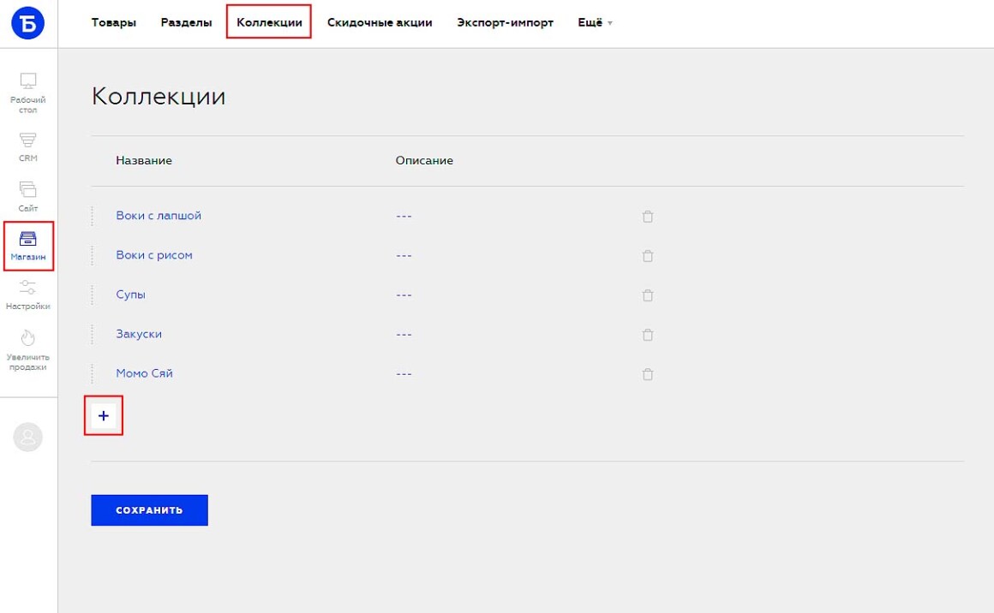Grab the drag handle of Момо Сяй
Screen dimensions: 994x613
pos(93,373)
